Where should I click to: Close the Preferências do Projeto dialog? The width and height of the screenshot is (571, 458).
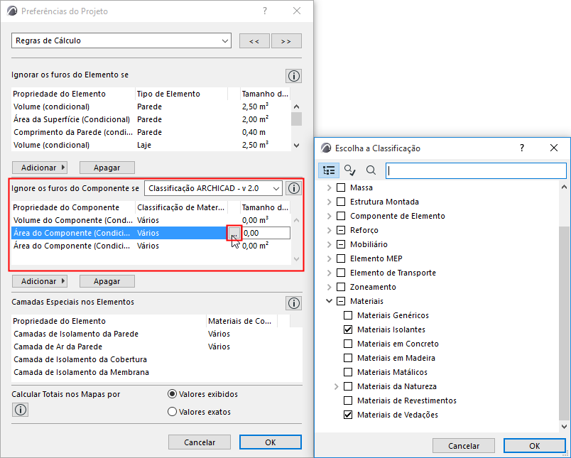(297, 11)
